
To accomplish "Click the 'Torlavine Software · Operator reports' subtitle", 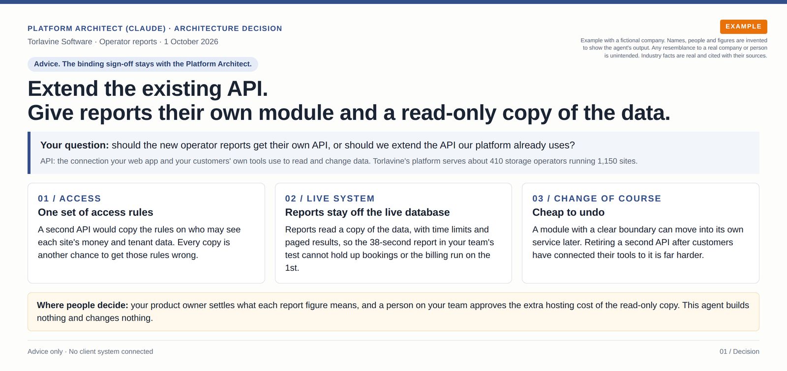I will [123, 42].
